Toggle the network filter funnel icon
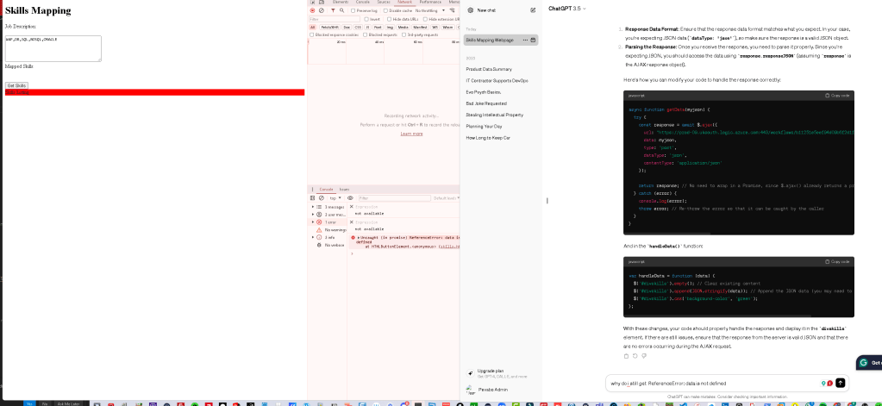This screenshot has width=882, height=406. pos(333,10)
